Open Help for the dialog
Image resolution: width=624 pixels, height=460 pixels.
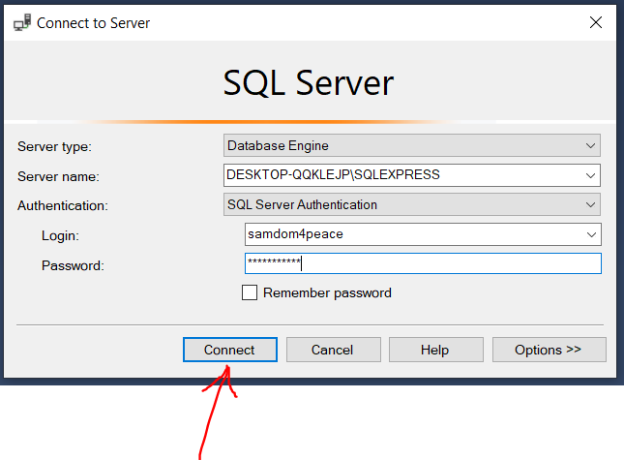pyautogui.click(x=436, y=350)
